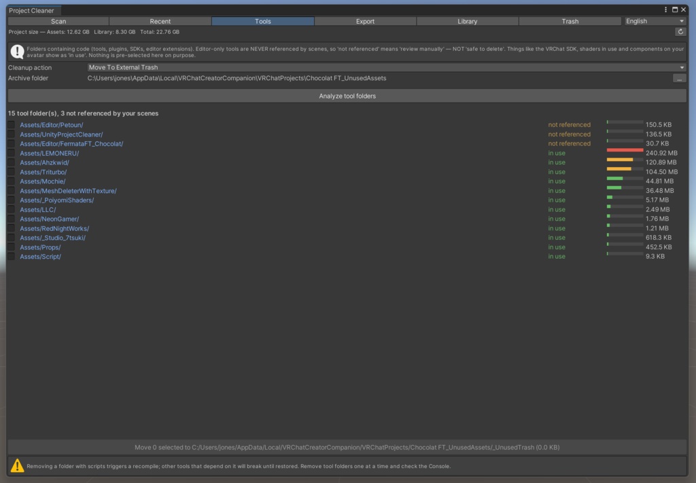Check the Assets/Script/ checkbox
This screenshot has width=696, height=483.
pos(11,257)
